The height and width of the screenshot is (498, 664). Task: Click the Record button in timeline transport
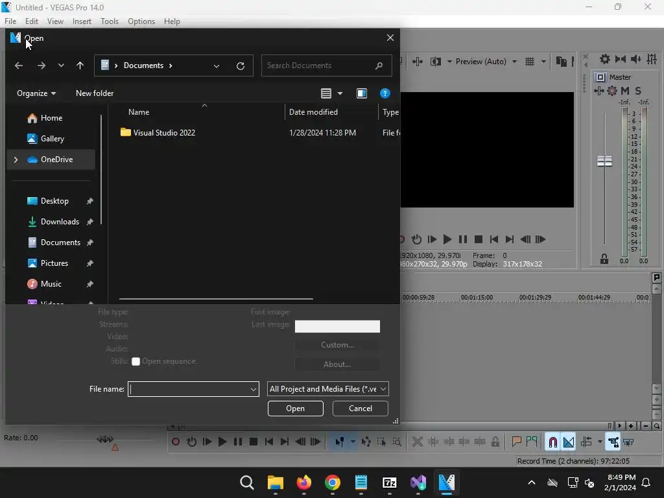[175, 442]
